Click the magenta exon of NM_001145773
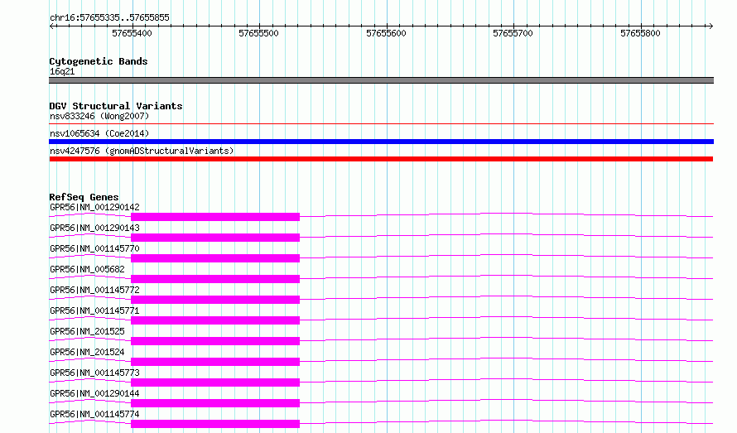Viewport: 737px width, 433px height. click(x=215, y=382)
